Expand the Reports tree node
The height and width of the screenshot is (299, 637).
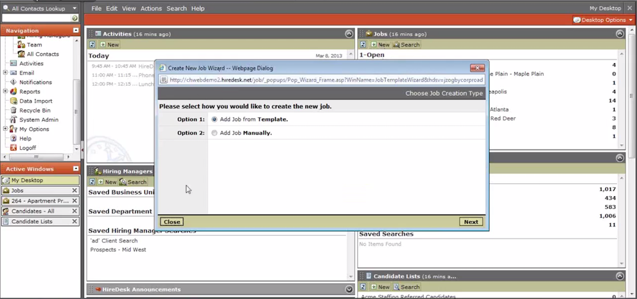[x=5, y=91]
